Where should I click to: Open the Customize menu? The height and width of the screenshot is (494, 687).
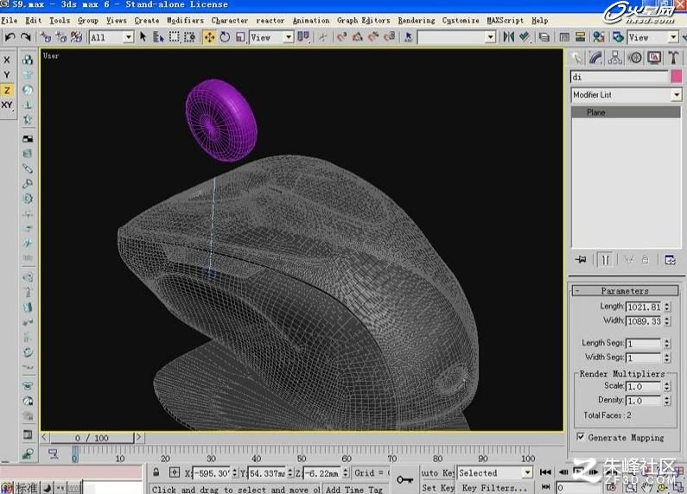[461, 20]
